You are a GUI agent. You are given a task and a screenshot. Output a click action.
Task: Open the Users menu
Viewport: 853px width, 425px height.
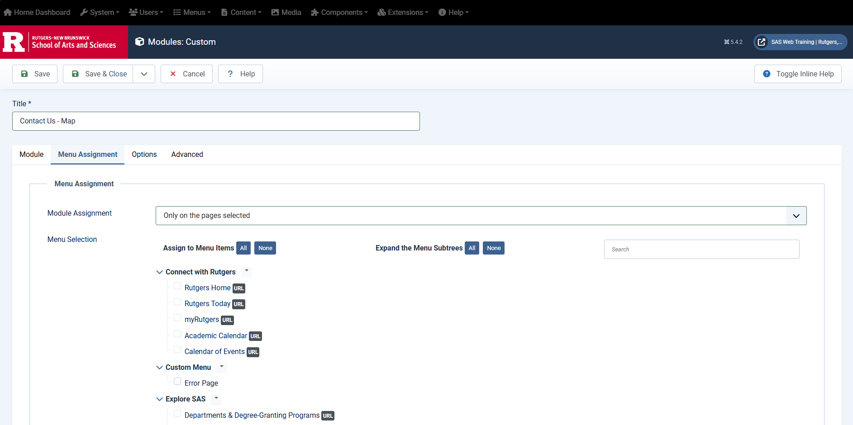pyautogui.click(x=146, y=12)
